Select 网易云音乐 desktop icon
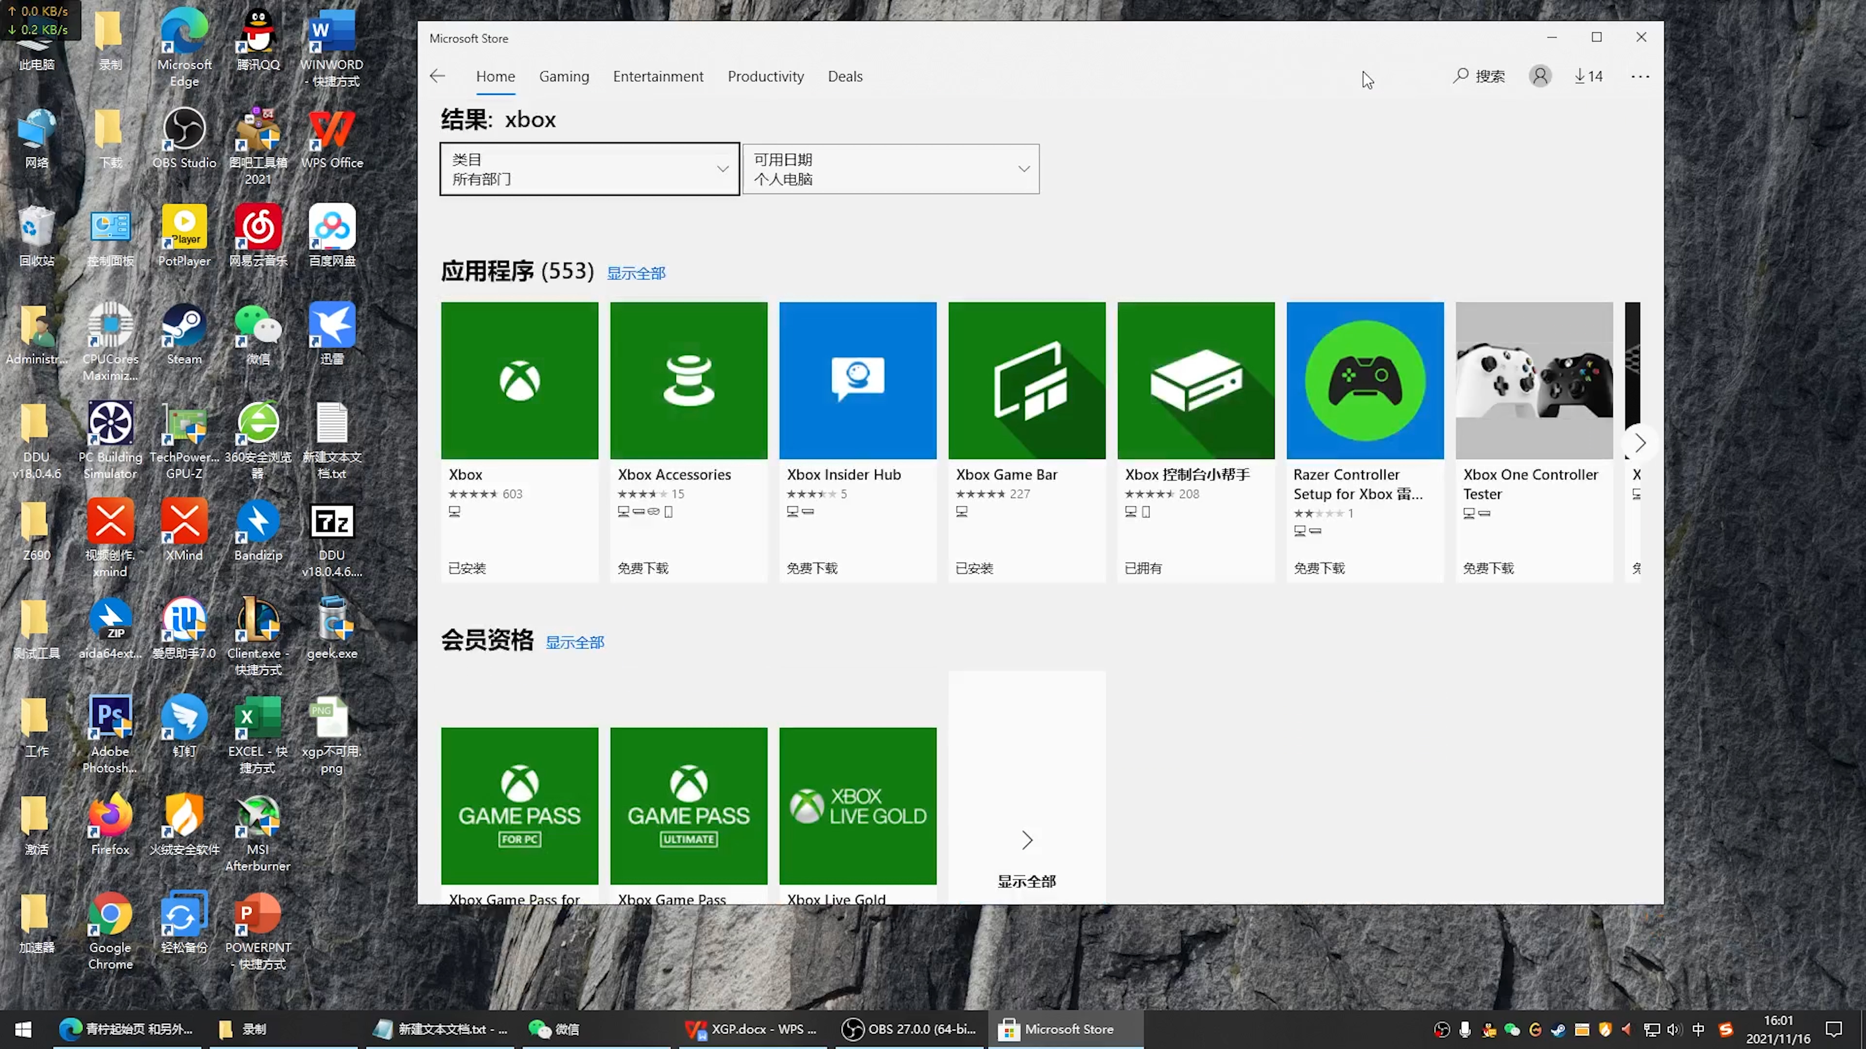 click(258, 236)
